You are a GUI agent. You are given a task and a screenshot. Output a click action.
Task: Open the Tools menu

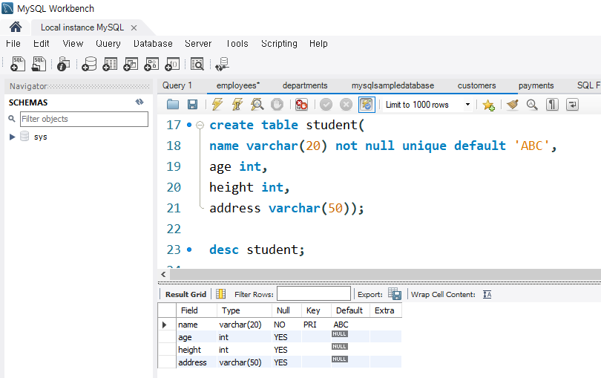[x=237, y=43]
